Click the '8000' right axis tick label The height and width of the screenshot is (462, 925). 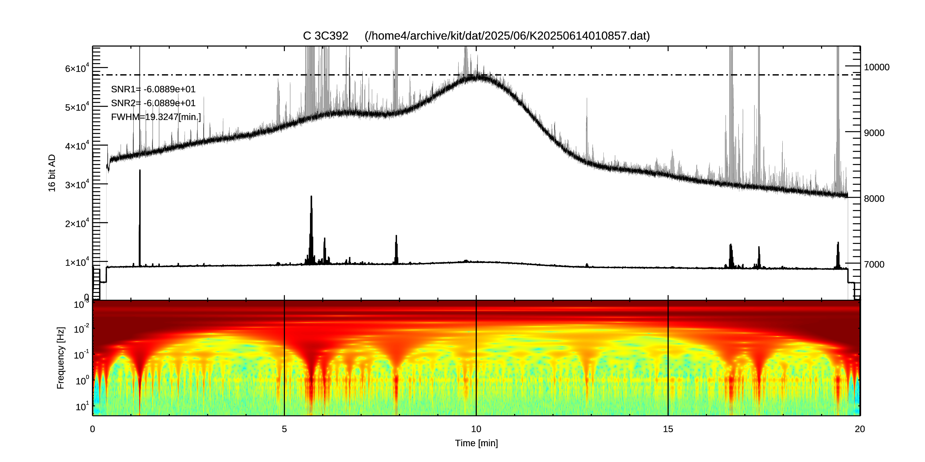874,199
